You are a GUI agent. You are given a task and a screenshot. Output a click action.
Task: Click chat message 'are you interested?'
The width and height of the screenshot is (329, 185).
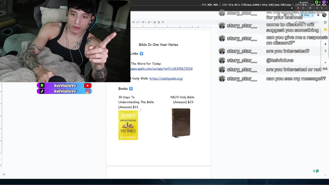(288, 51)
